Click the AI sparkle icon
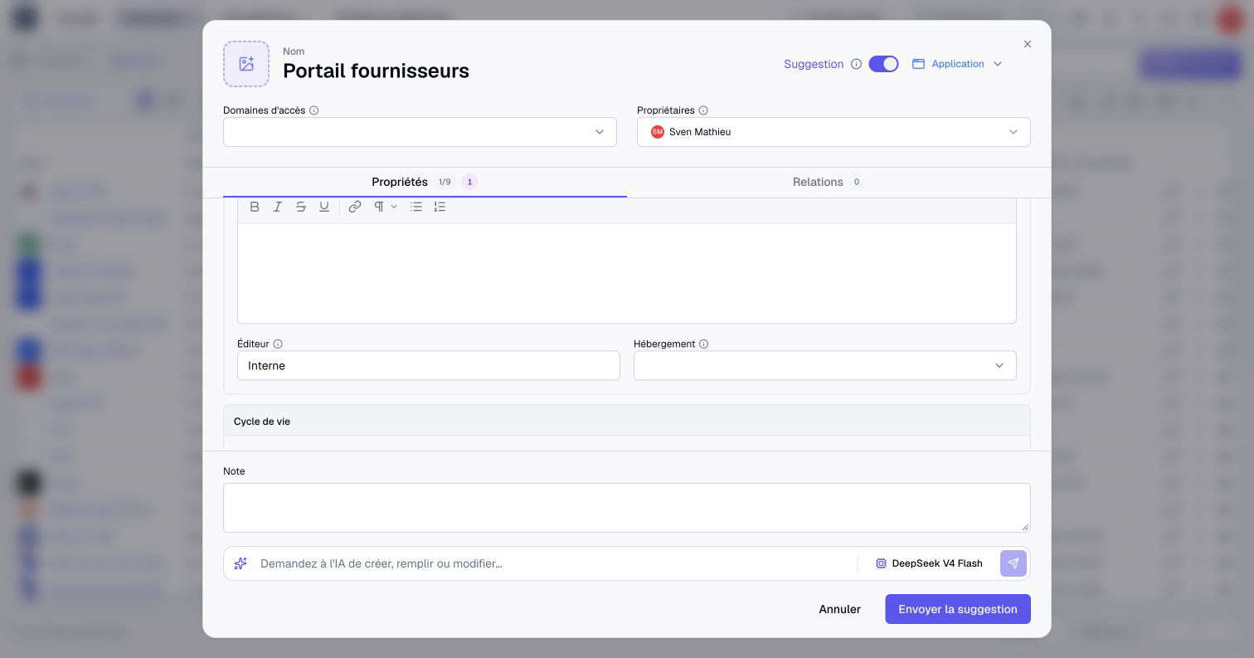 click(241, 563)
